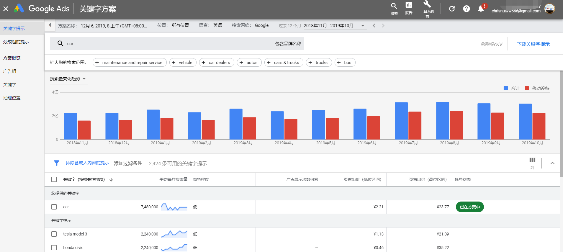Collapse the sidebar with left triangle arrow

[x=50, y=25]
